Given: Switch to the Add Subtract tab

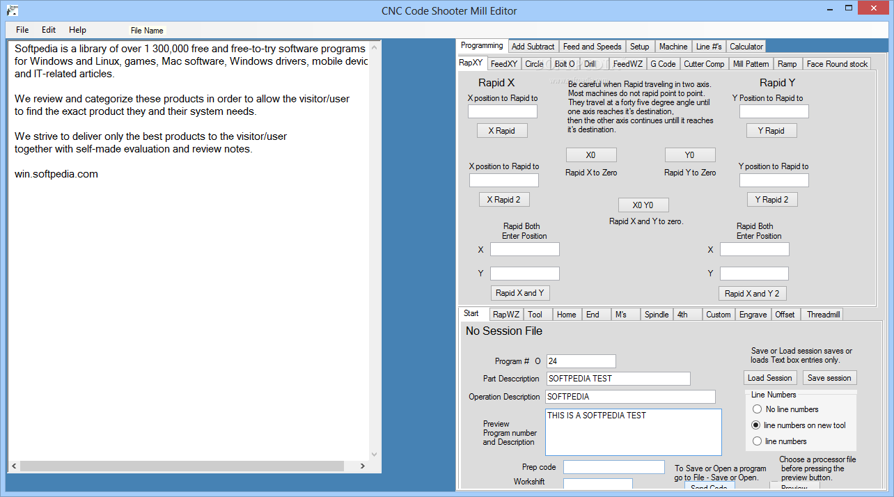Looking at the screenshot, I should (533, 47).
